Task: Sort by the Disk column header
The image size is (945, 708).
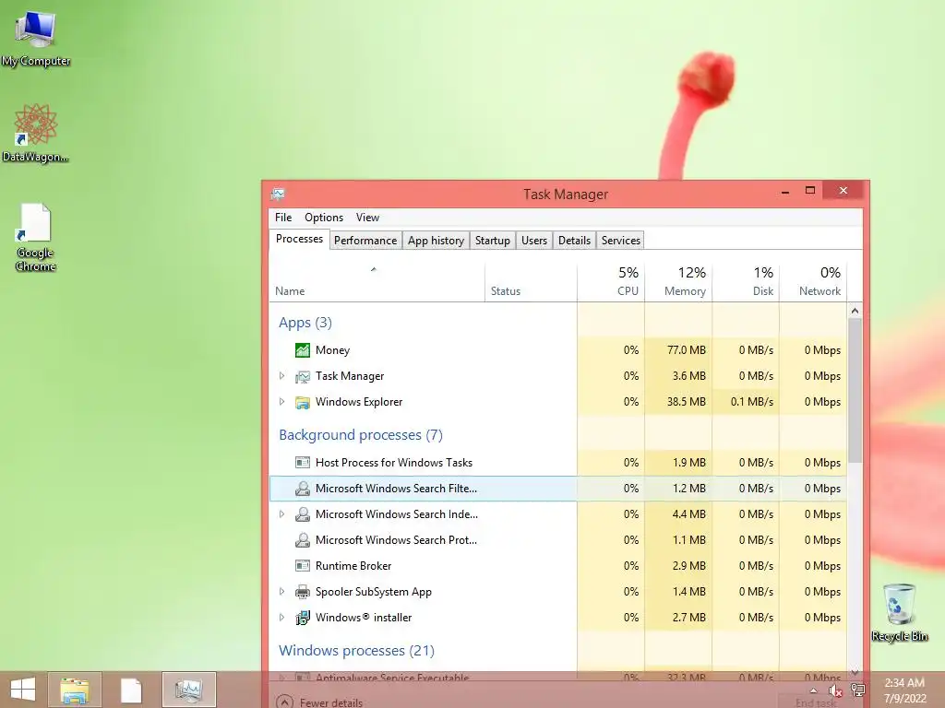Action: coord(746,282)
